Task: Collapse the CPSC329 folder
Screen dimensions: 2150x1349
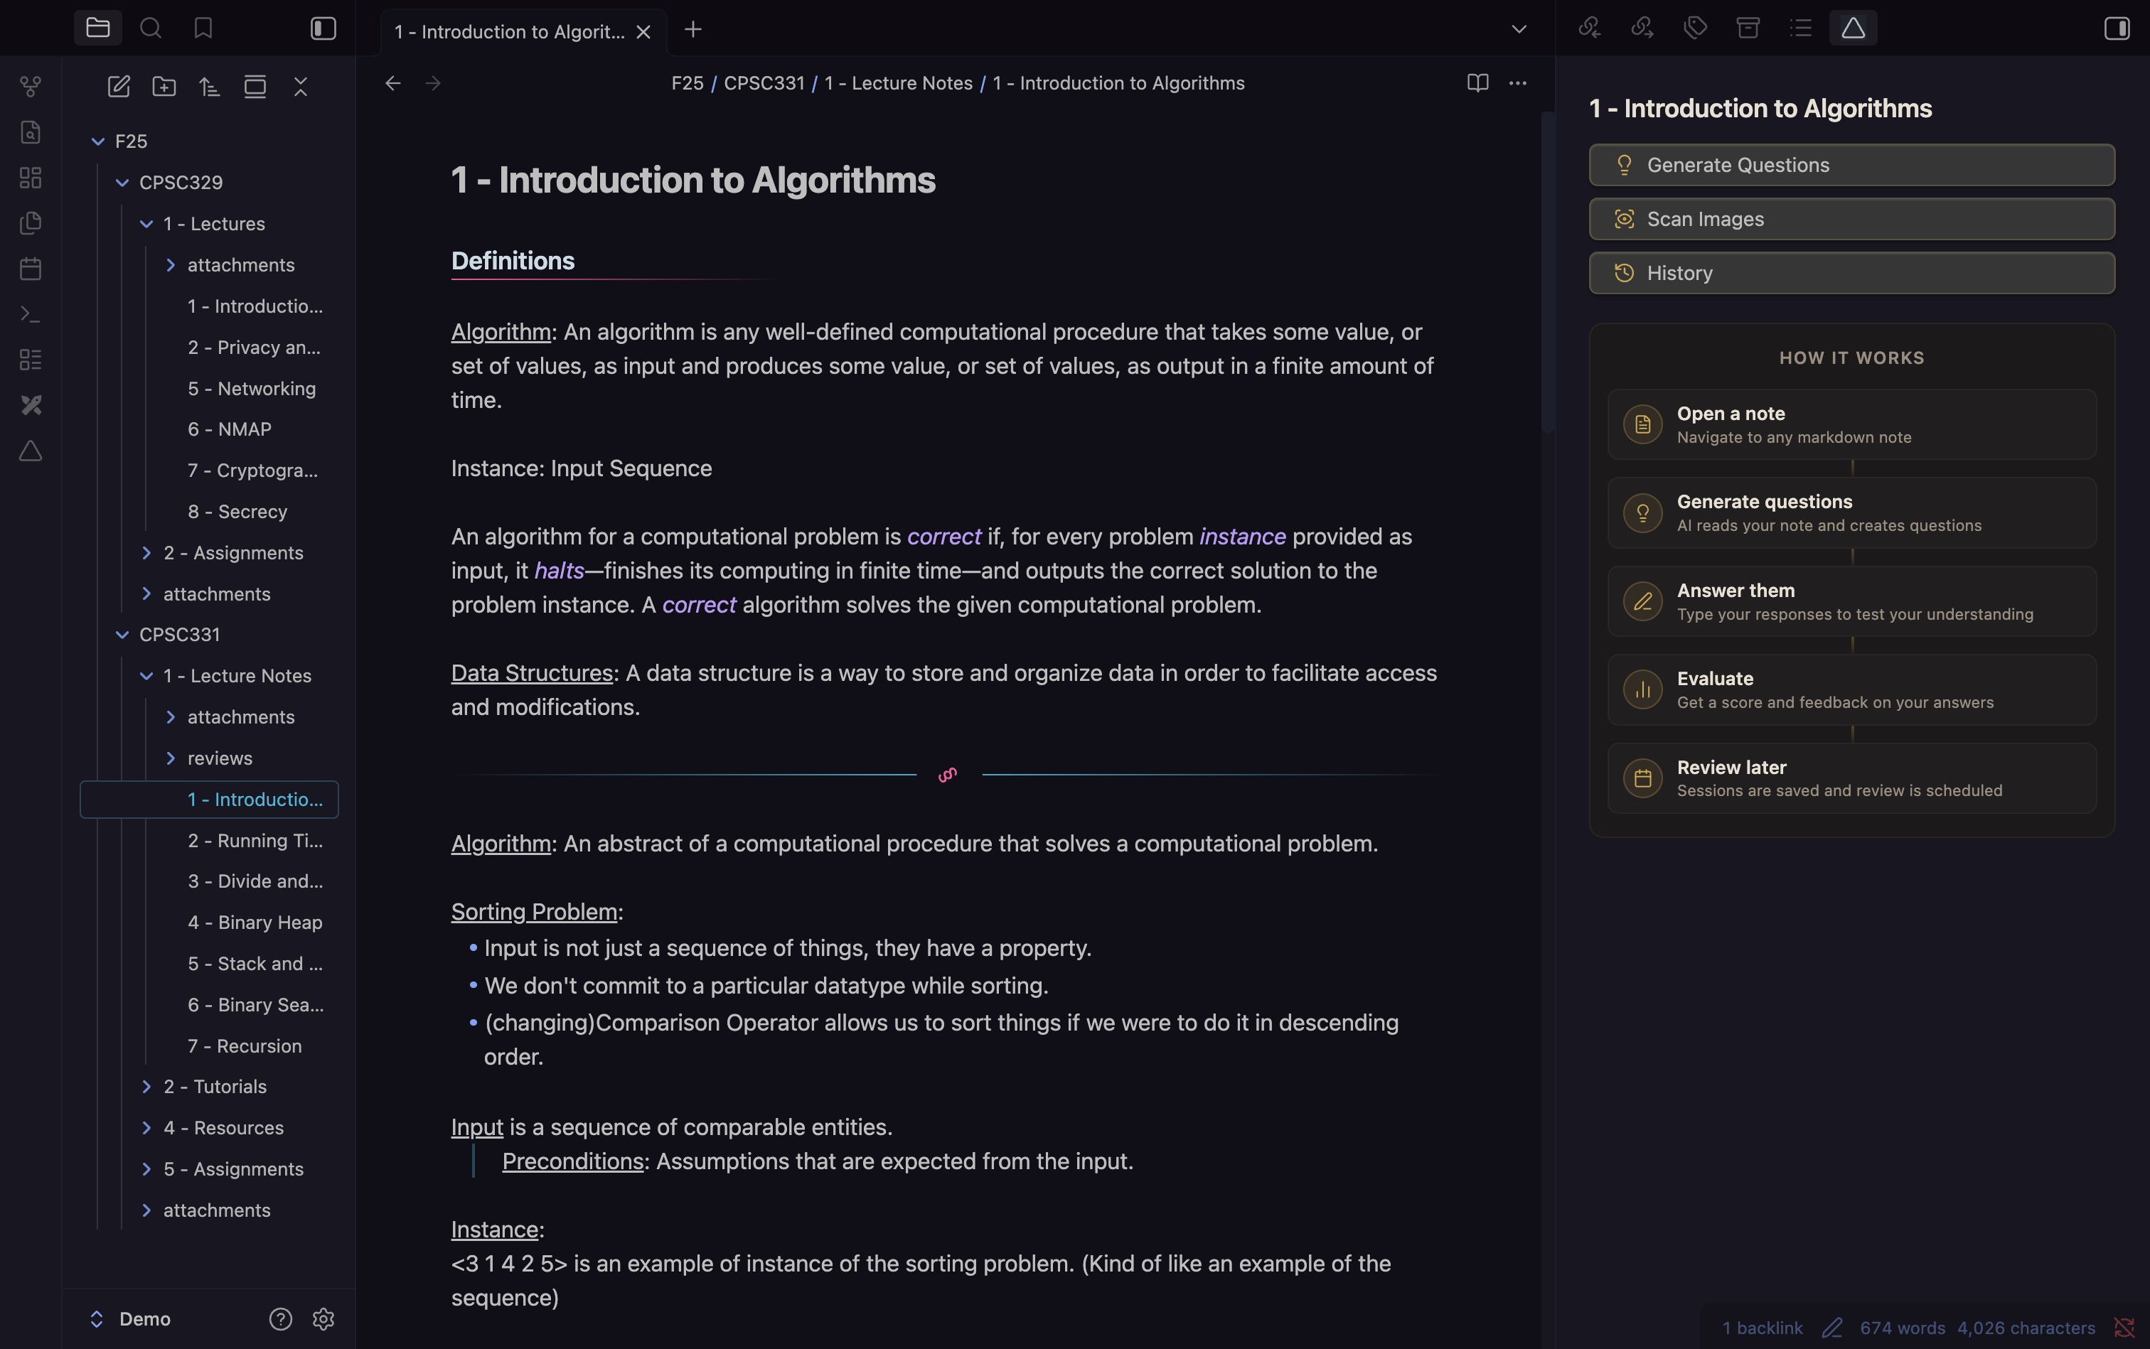Action: [x=122, y=183]
